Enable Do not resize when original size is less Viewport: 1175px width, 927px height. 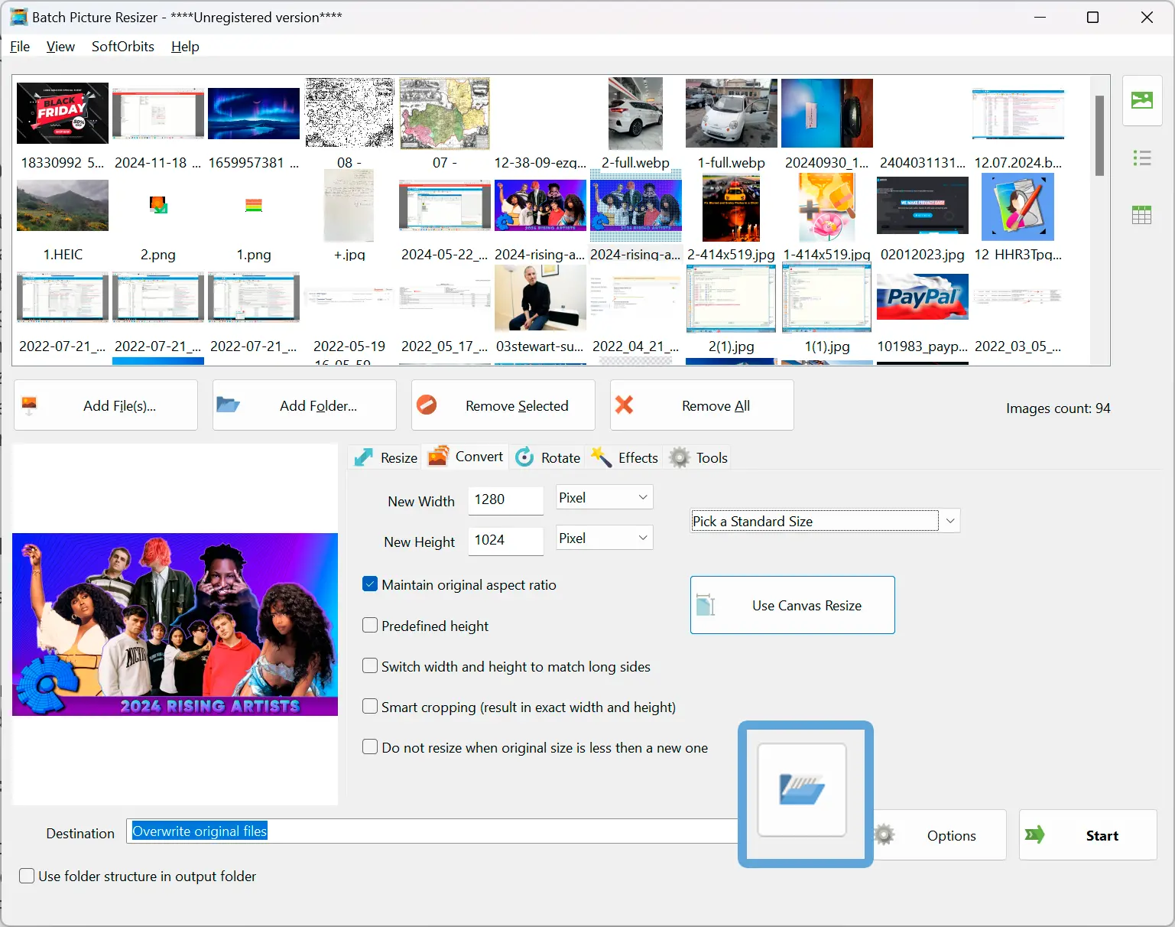click(370, 747)
